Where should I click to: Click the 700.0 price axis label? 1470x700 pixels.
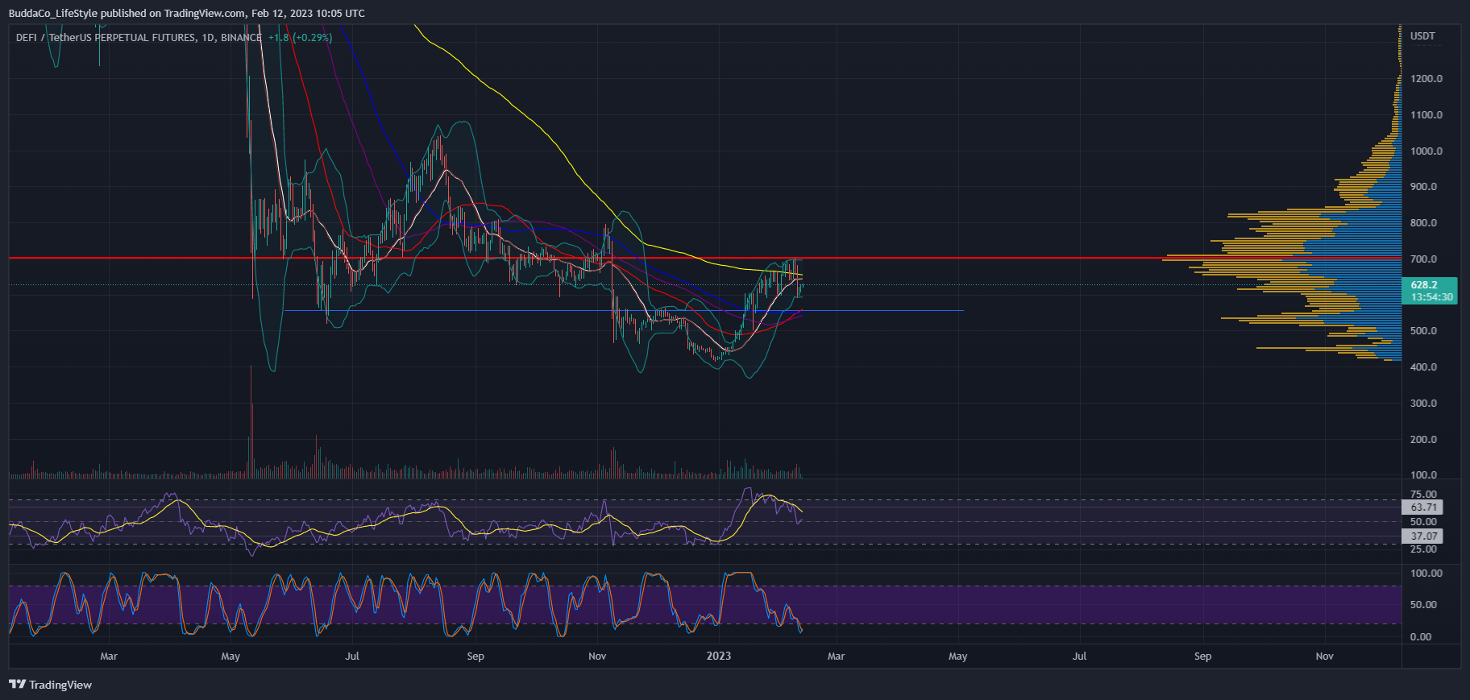(x=1423, y=259)
